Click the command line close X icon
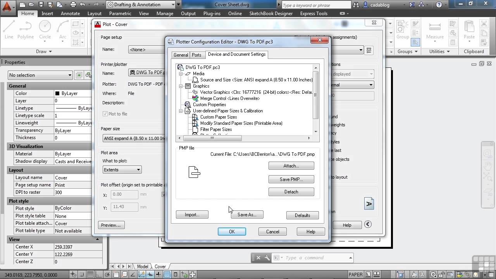 (258, 258)
